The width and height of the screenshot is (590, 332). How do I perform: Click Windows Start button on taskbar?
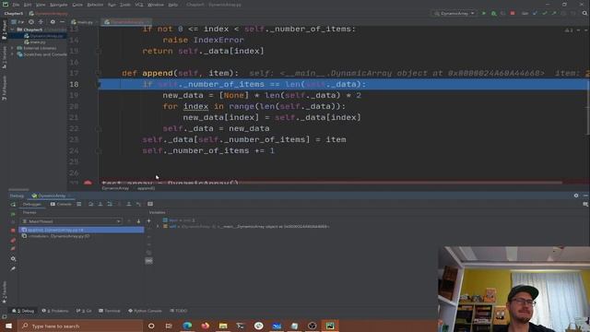[8, 326]
